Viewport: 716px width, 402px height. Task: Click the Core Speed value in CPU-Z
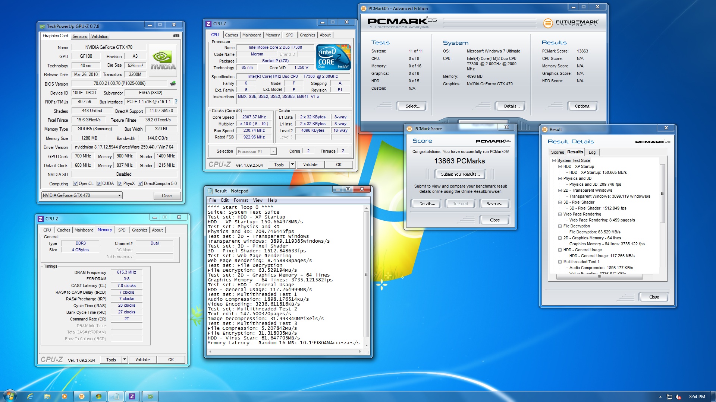[254, 117]
